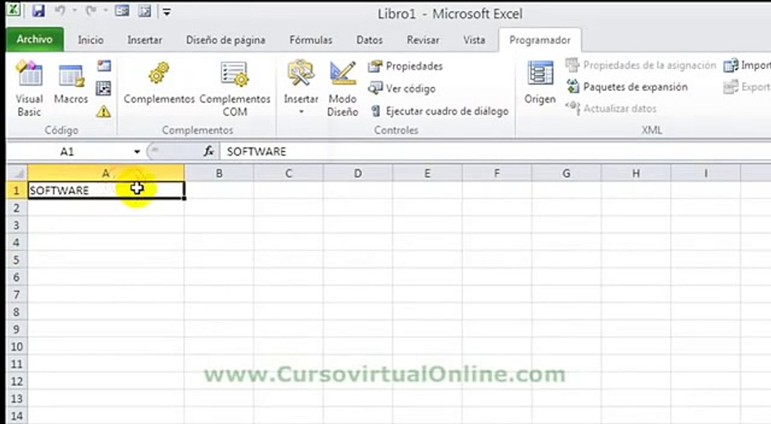The height and width of the screenshot is (424, 771).
Task: Click the Undo arrow icon
Action: coord(59,11)
